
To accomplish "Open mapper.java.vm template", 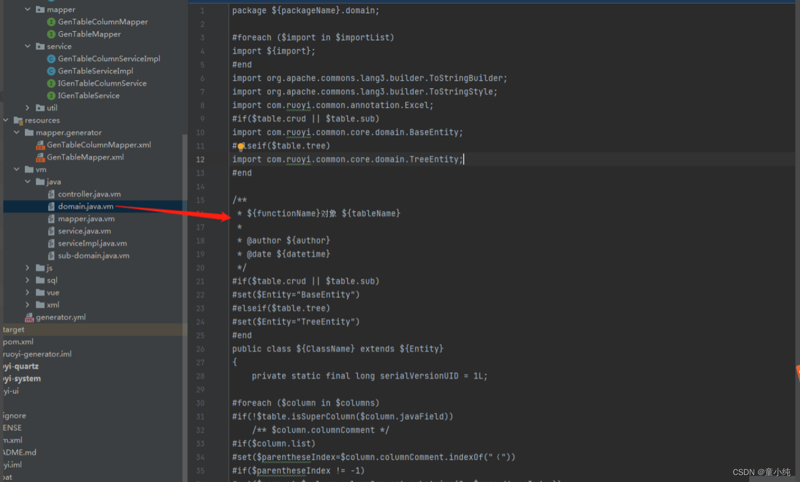I will (86, 219).
